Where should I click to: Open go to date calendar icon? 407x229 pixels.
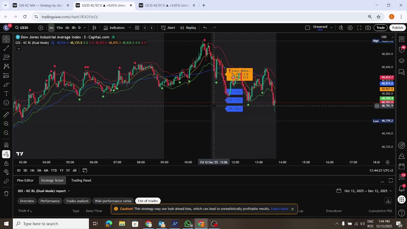click(x=85, y=170)
